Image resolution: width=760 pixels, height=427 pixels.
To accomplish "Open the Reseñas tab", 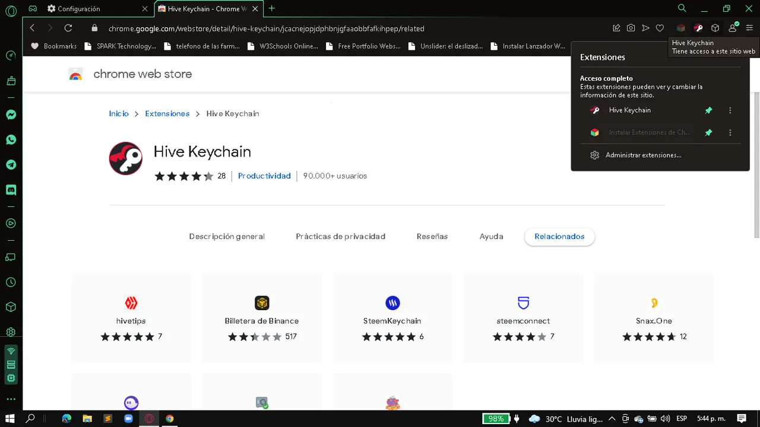I will click(x=432, y=236).
